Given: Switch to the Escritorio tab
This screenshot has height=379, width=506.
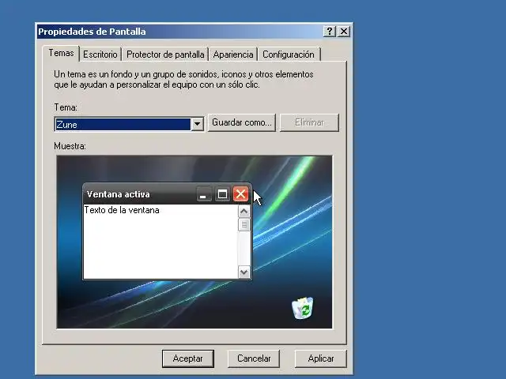Looking at the screenshot, I should (x=100, y=54).
